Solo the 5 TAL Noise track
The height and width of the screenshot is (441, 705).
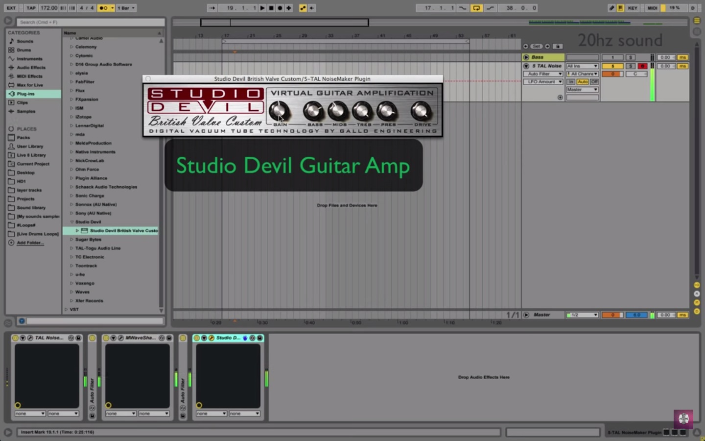(x=631, y=66)
